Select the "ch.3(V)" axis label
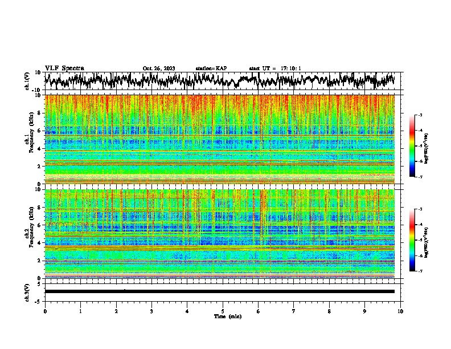The width and height of the screenshot is (451, 349). pos(27,293)
